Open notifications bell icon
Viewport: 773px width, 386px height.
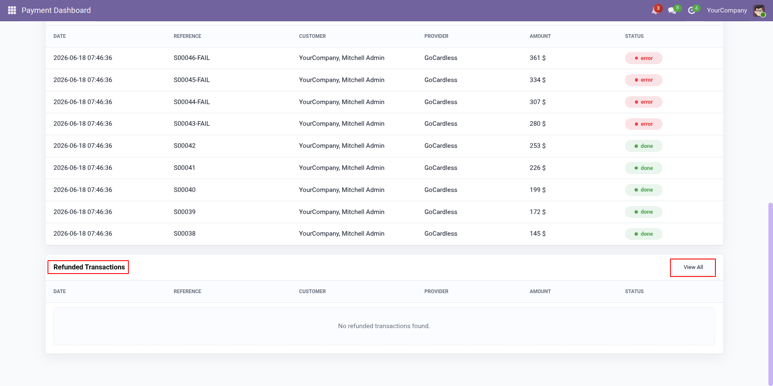655,10
